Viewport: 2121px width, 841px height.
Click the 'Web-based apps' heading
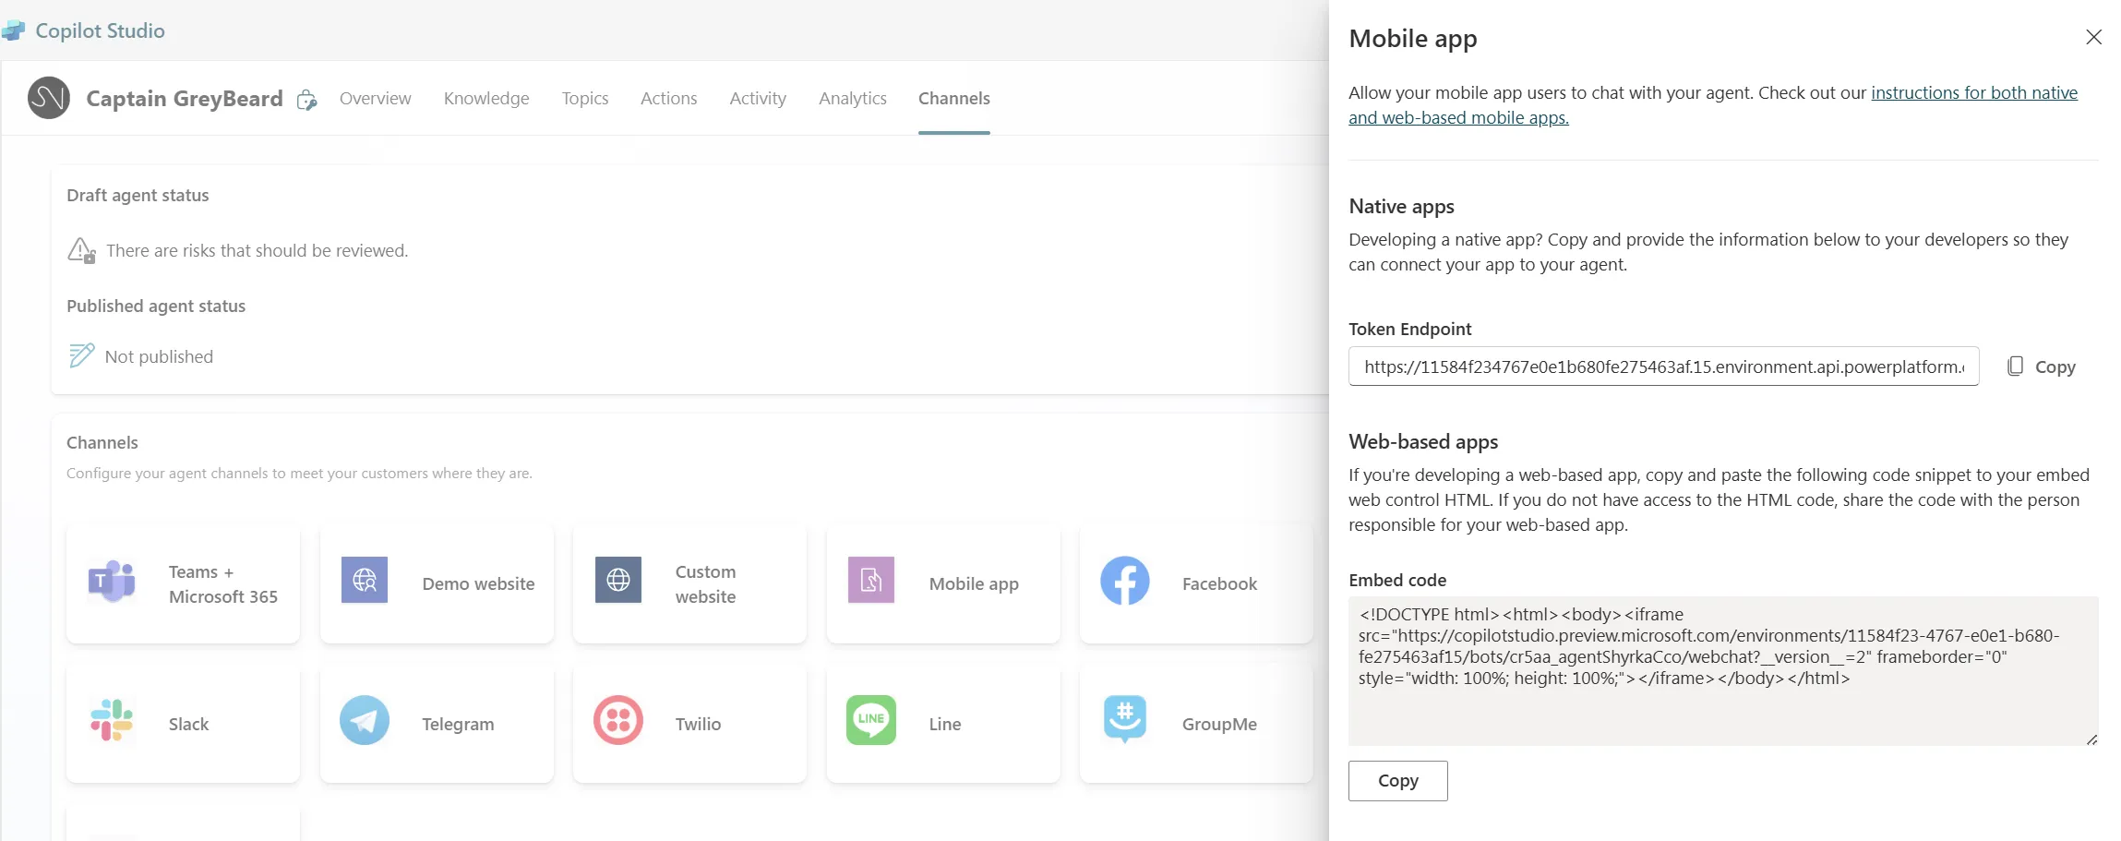pyautogui.click(x=1423, y=441)
